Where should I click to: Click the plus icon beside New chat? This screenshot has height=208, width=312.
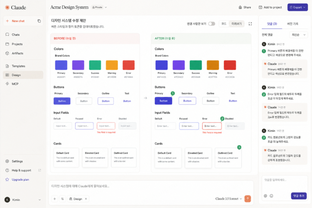point(7,21)
